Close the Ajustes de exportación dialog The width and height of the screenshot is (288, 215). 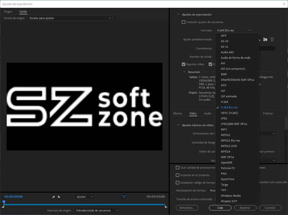[x=284, y=4]
